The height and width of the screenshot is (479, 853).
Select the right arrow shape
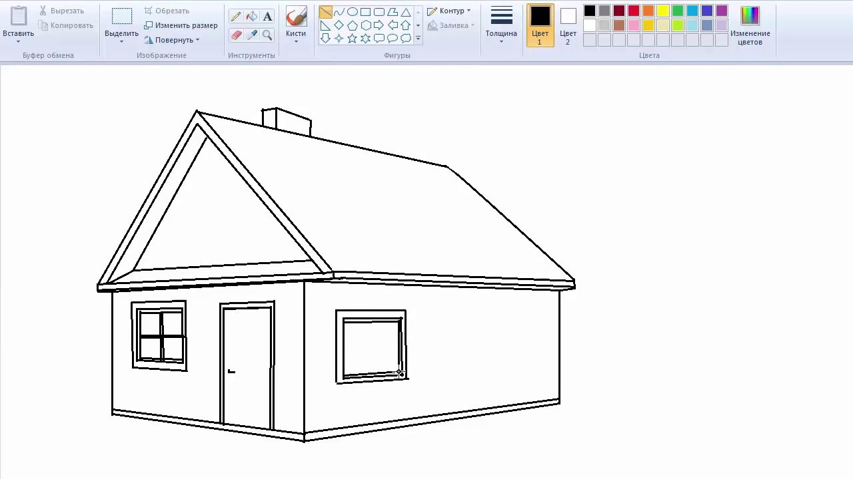379,25
